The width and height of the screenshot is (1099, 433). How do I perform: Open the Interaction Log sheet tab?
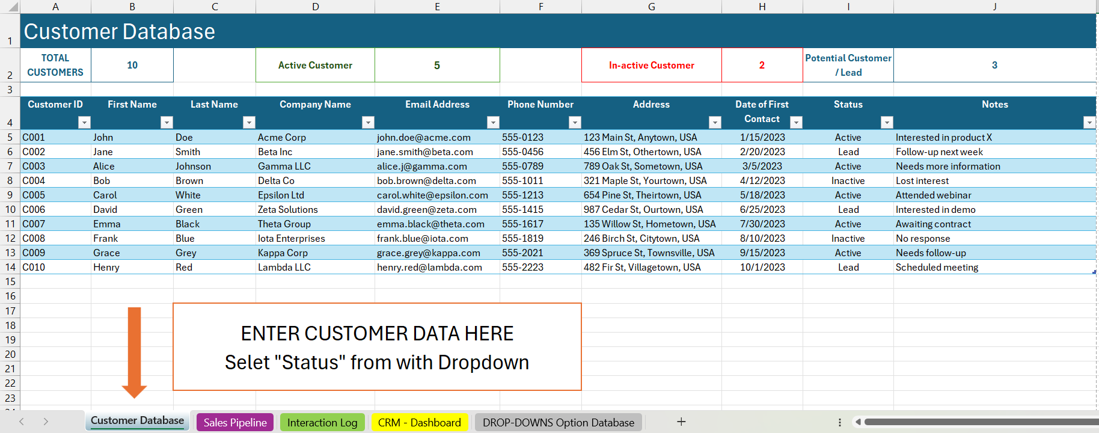(322, 422)
